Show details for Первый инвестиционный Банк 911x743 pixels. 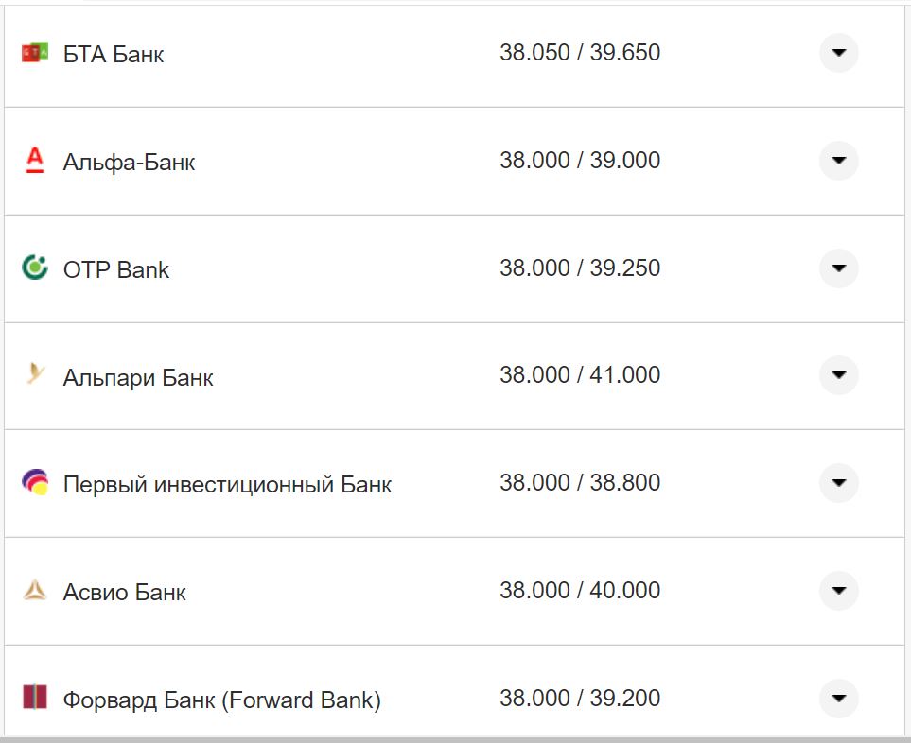(838, 483)
